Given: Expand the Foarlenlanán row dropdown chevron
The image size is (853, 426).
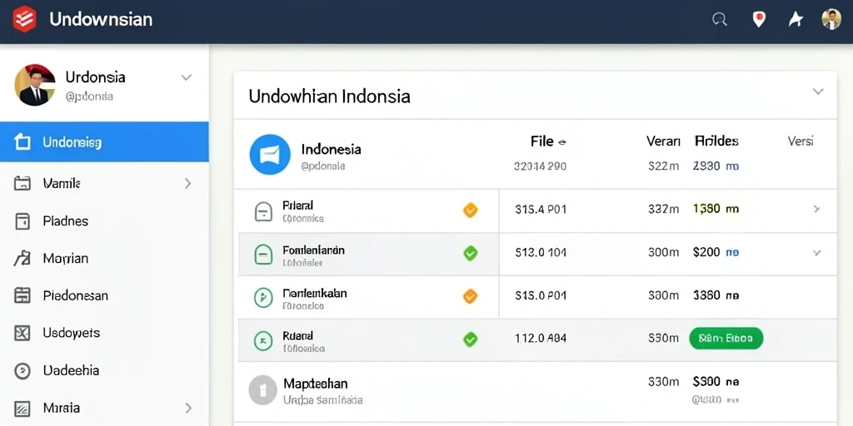Looking at the screenshot, I should [x=816, y=253].
